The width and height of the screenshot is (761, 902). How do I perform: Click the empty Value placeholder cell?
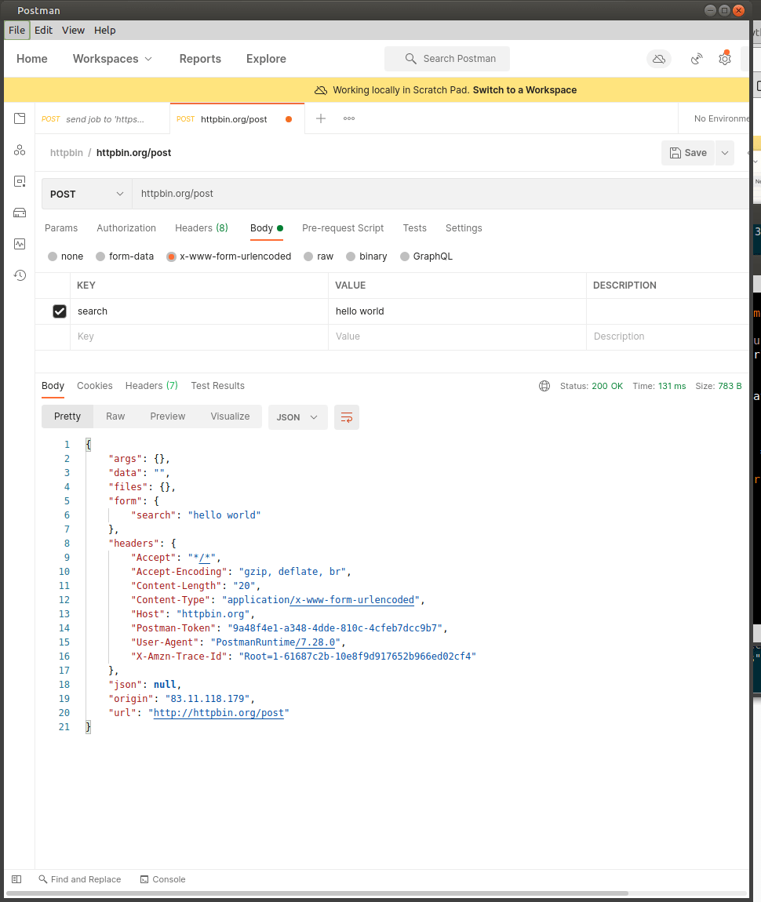click(x=457, y=336)
